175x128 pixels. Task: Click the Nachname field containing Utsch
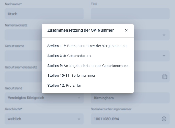click(44, 14)
